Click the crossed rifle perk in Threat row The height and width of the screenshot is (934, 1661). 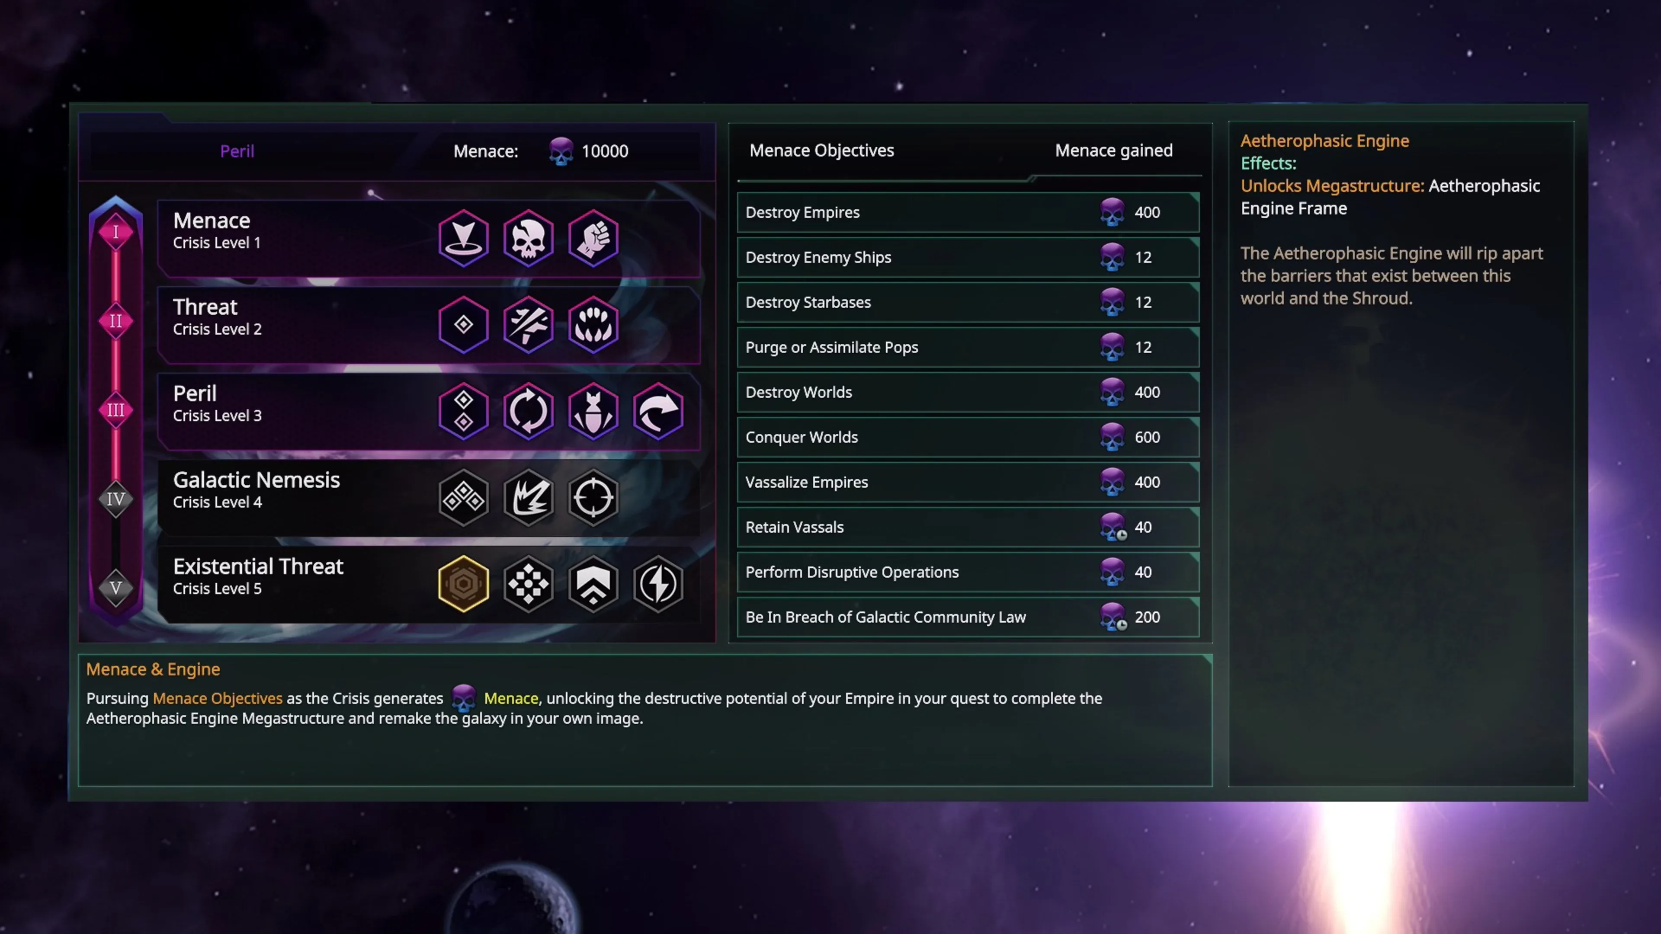point(528,324)
